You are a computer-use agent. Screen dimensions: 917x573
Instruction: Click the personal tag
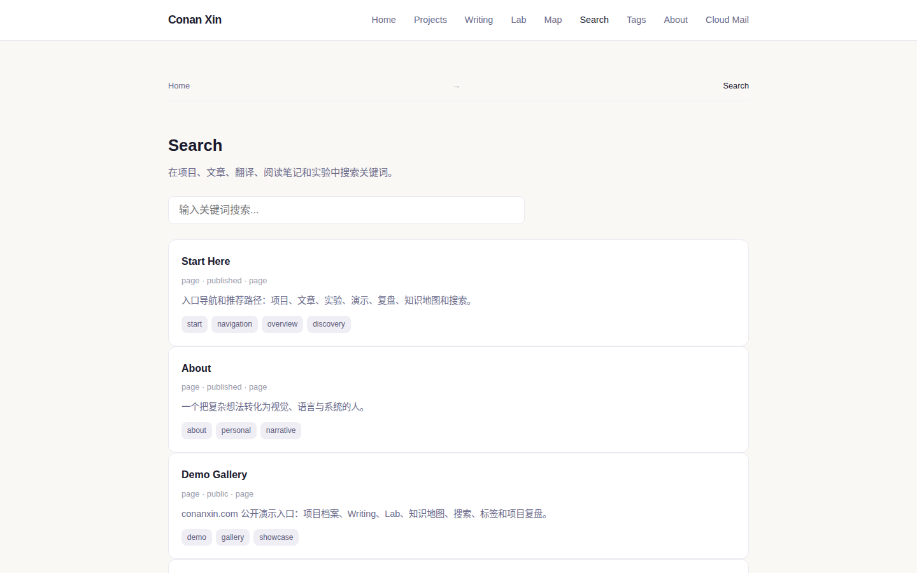click(x=236, y=430)
